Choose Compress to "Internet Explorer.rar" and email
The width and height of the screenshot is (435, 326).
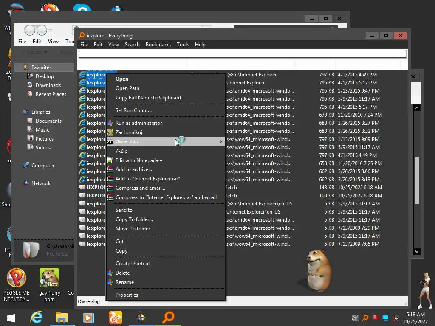(166, 197)
